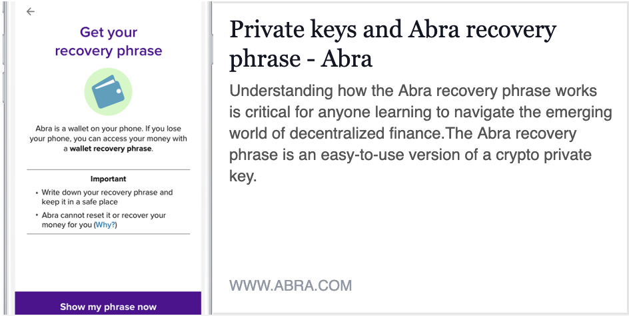
Task: Go back using the left arrow icon
Action: tap(31, 11)
